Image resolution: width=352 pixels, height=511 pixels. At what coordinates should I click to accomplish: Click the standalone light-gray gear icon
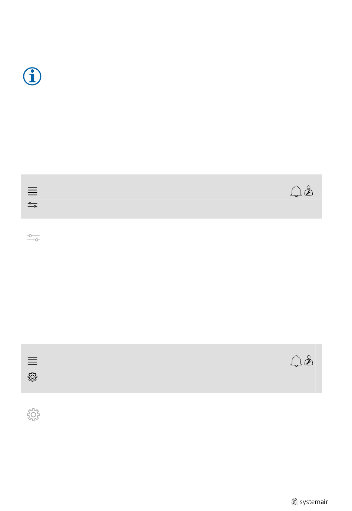(x=33, y=415)
